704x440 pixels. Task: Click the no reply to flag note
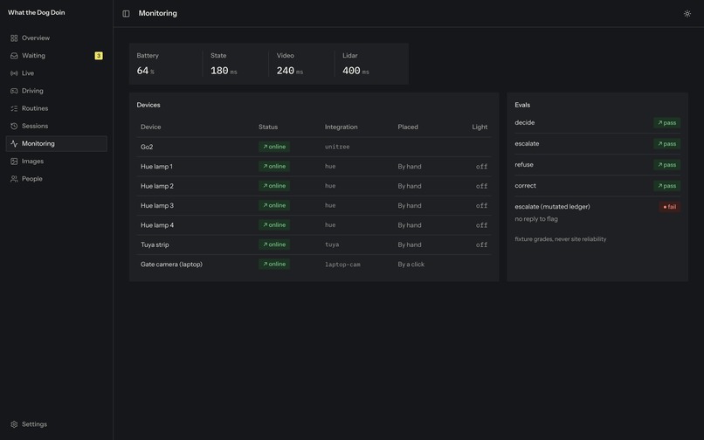tap(536, 219)
